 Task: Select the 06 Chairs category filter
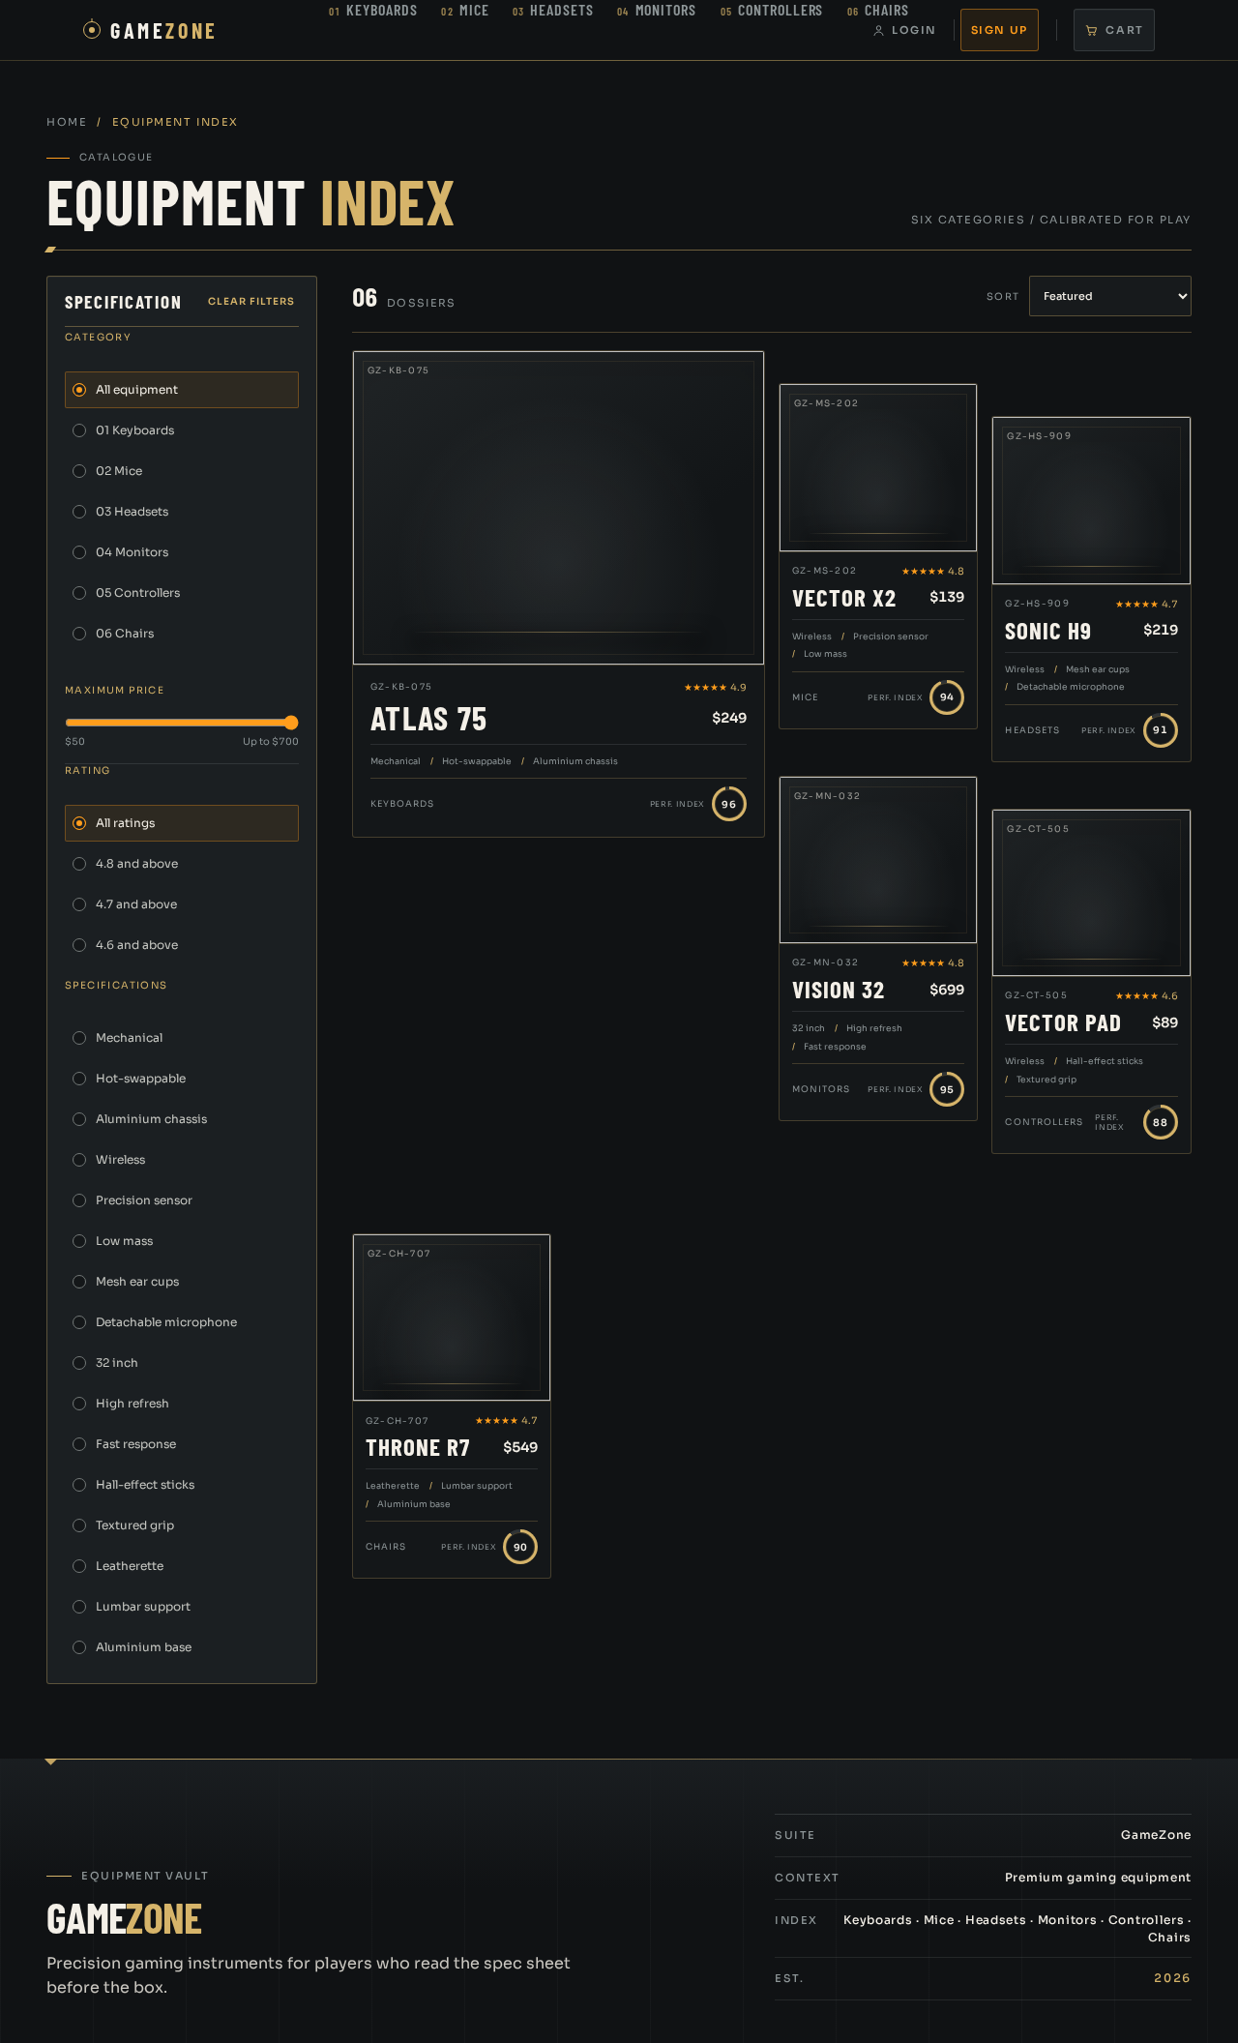182,634
